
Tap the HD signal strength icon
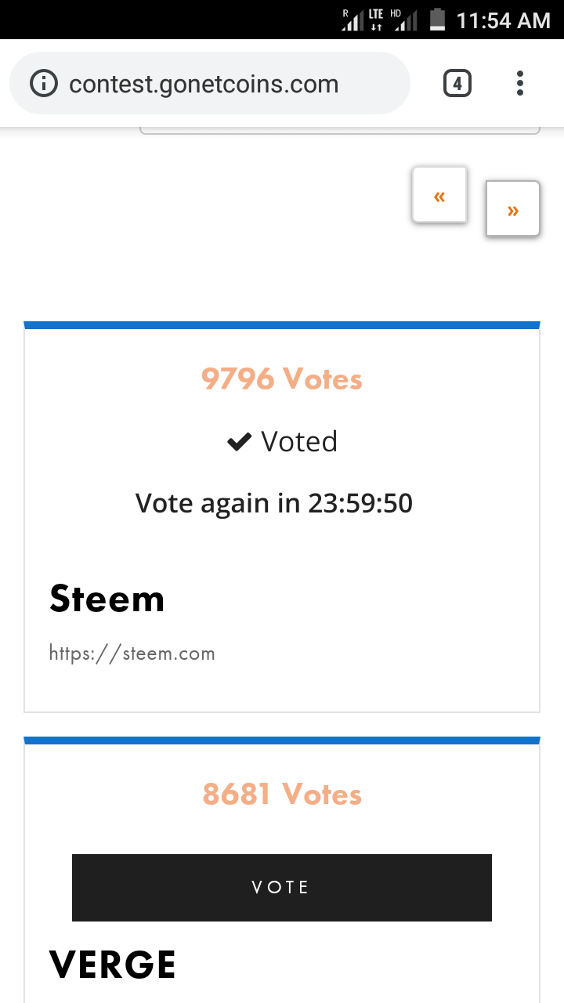[404, 20]
